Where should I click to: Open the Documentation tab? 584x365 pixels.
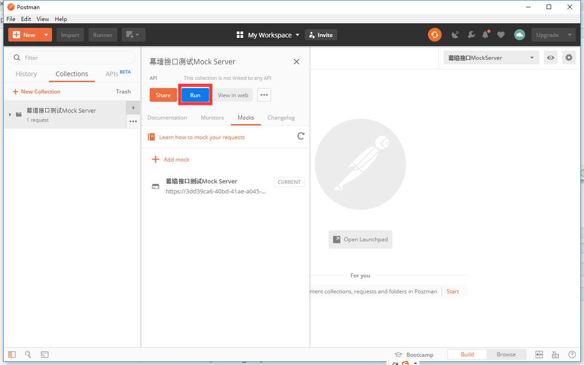point(167,117)
